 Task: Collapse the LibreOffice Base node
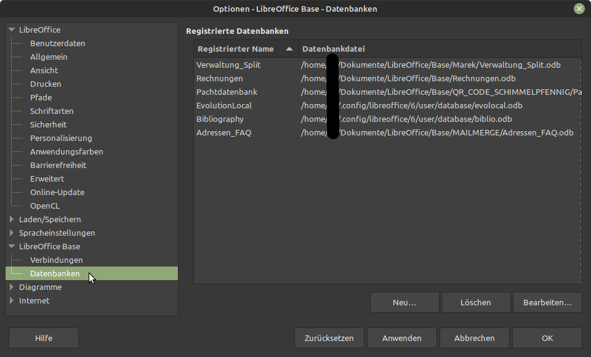click(x=12, y=246)
